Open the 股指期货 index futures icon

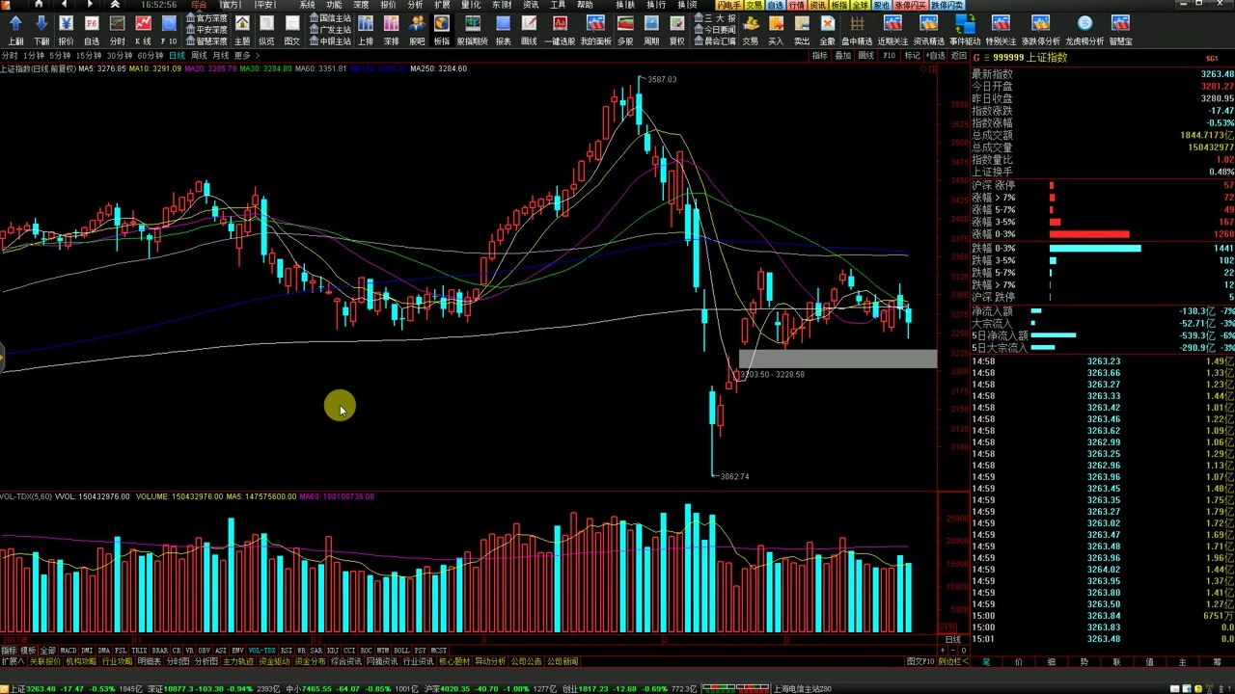point(472,23)
